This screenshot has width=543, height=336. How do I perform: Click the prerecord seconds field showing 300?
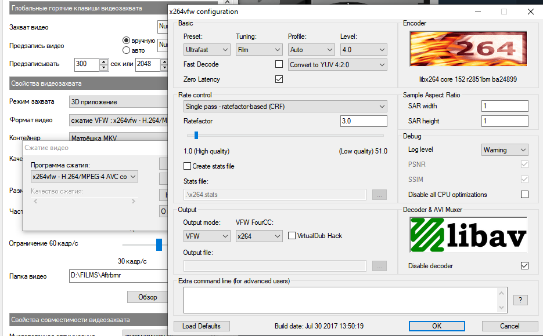pos(87,64)
